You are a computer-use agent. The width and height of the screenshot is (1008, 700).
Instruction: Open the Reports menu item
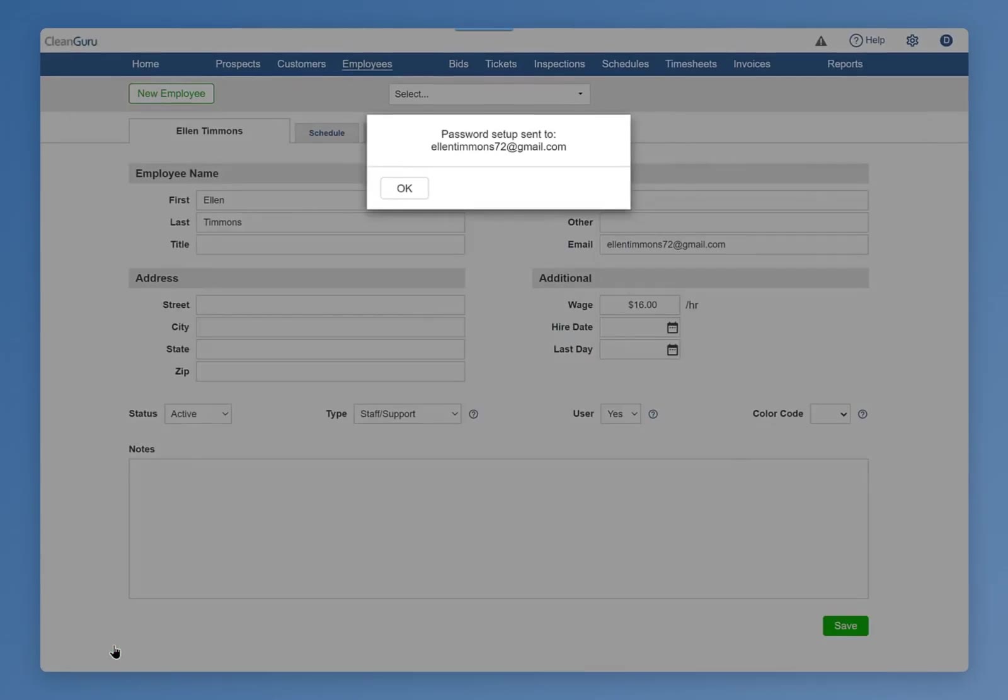coord(845,64)
